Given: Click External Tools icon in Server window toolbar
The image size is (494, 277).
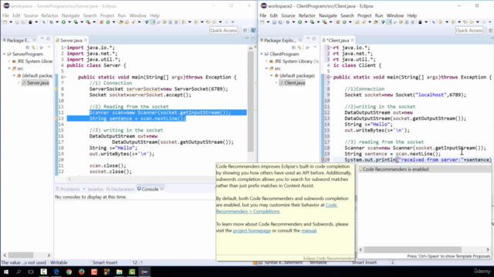Looking at the screenshot, I should tap(88, 22).
